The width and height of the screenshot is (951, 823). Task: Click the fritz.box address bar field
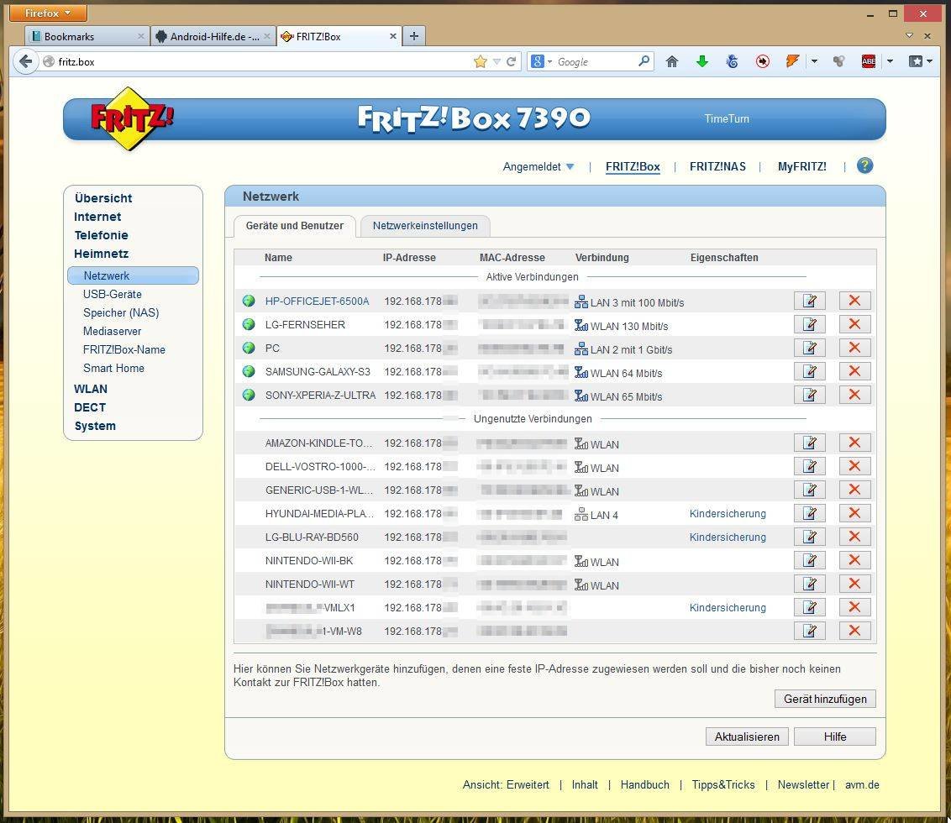coord(260,61)
